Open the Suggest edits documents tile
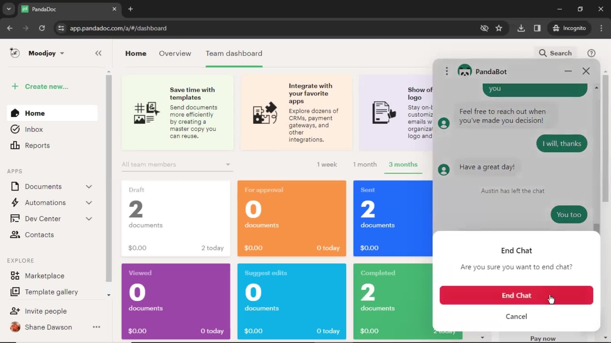 pyautogui.click(x=292, y=301)
